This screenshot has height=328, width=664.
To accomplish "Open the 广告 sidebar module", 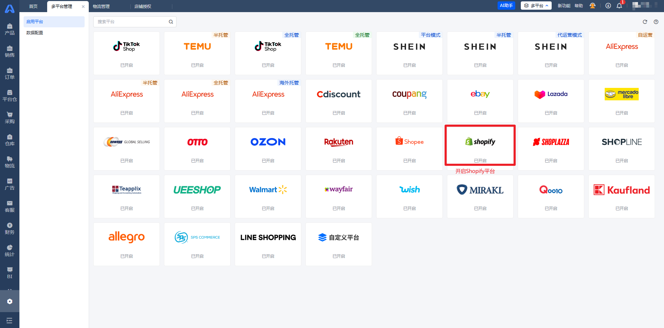I will coord(10,184).
